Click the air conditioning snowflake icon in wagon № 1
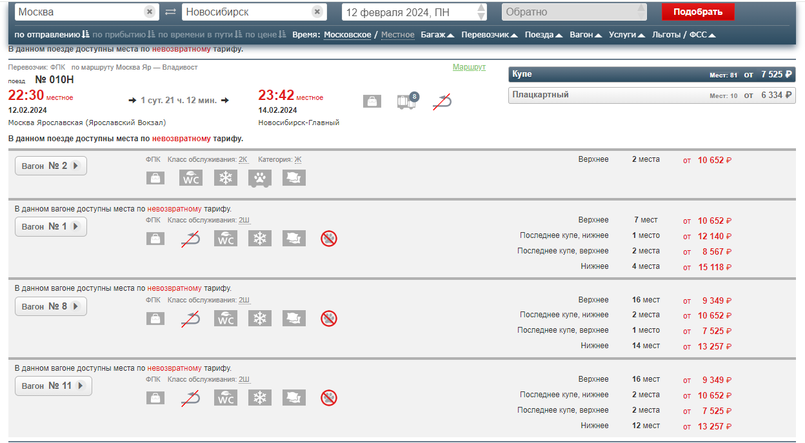 click(260, 239)
